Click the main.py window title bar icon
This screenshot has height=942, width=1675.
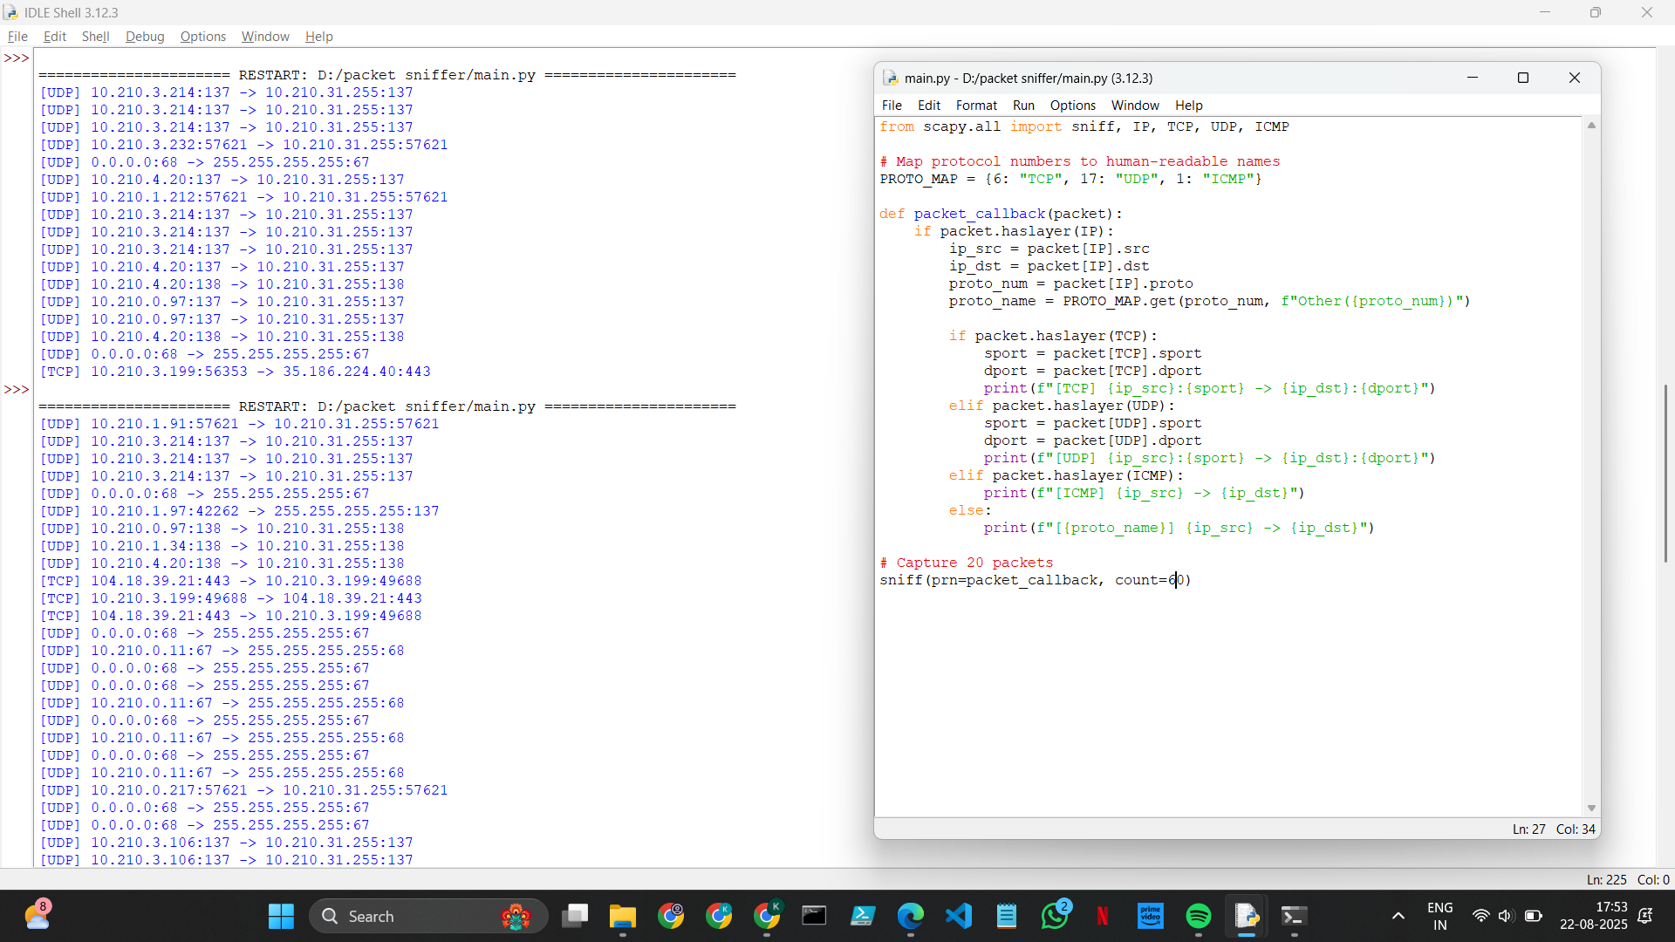pyautogui.click(x=891, y=78)
